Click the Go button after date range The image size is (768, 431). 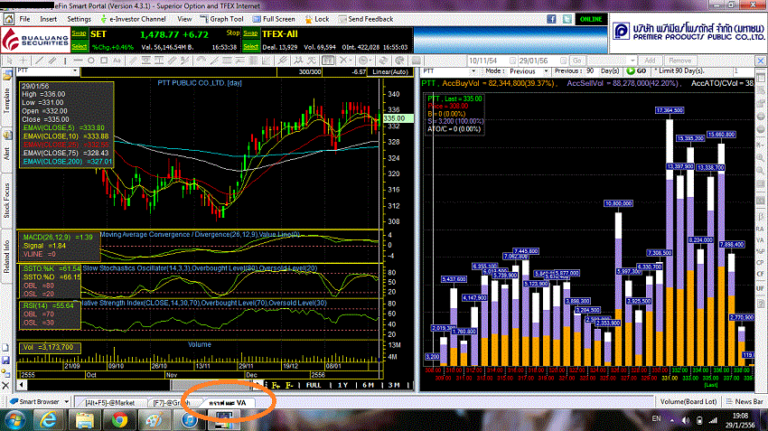pyautogui.click(x=577, y=61)
